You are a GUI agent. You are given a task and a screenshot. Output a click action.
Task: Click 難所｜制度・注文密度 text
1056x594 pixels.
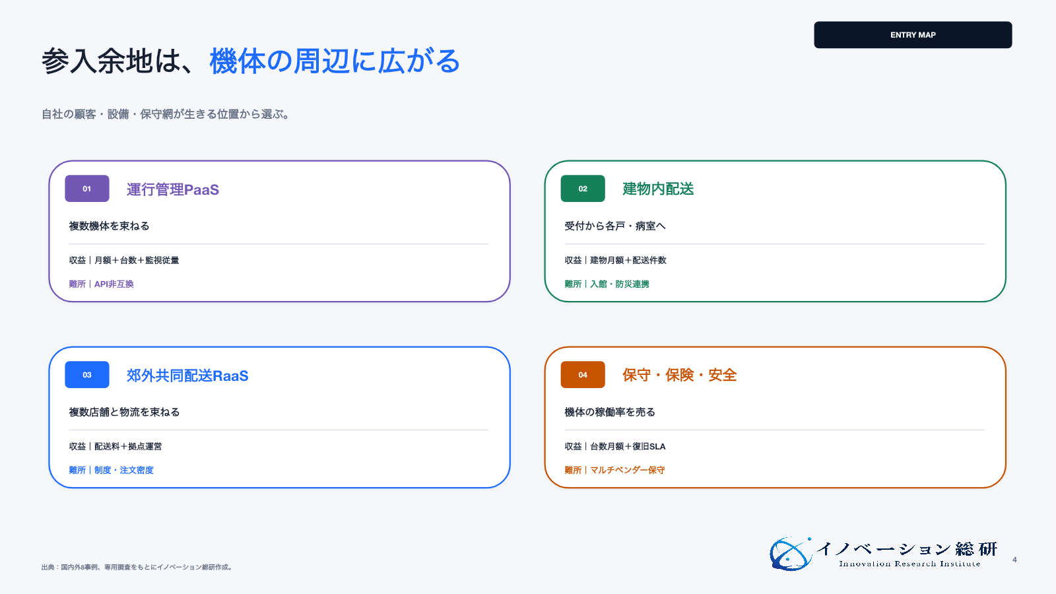coord(111,470)
